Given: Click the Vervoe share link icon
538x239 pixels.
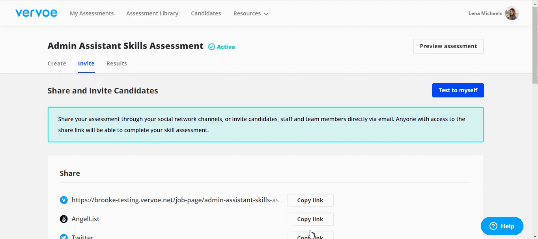Looking at the screenshot, I should 64,200.
